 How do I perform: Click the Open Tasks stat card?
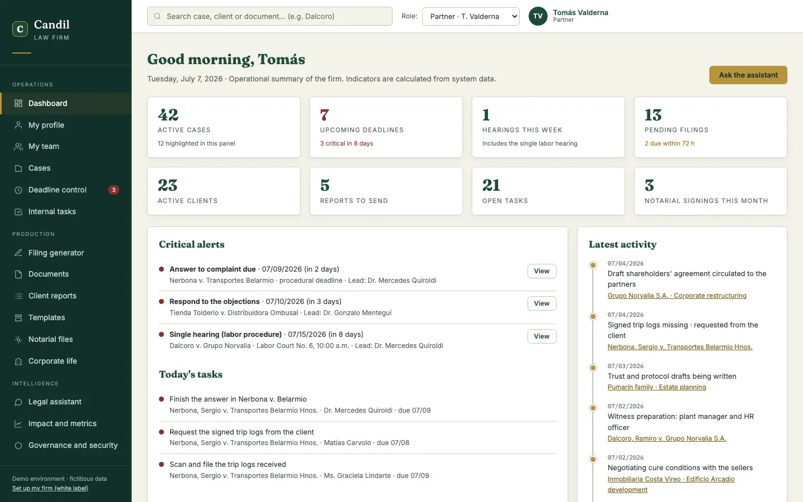click(548, 191)
